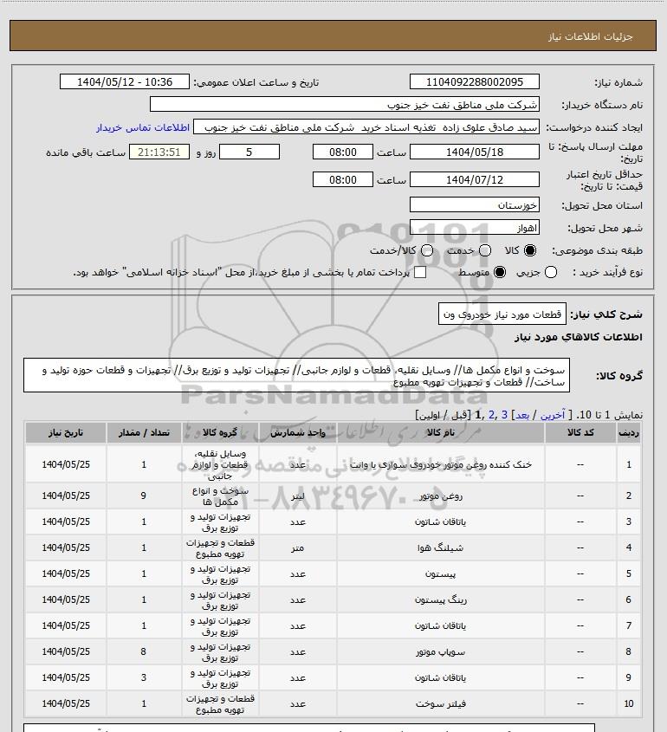
Task: Select the متوسط purchase type radio
Action: [x=500, y=272]
